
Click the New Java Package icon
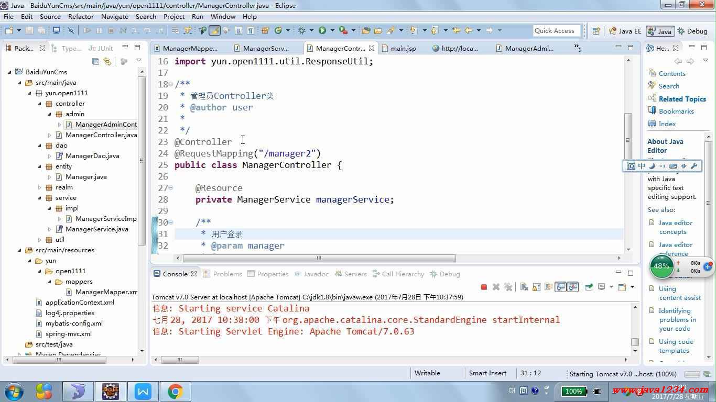pyautogui.click(x=265, y=30)
